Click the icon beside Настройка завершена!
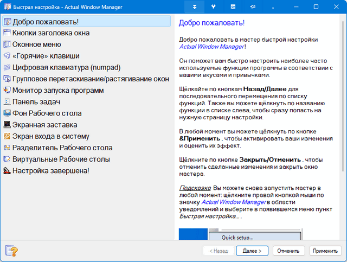Viewport: 347px width, 262px height. [x=7, y=171]
